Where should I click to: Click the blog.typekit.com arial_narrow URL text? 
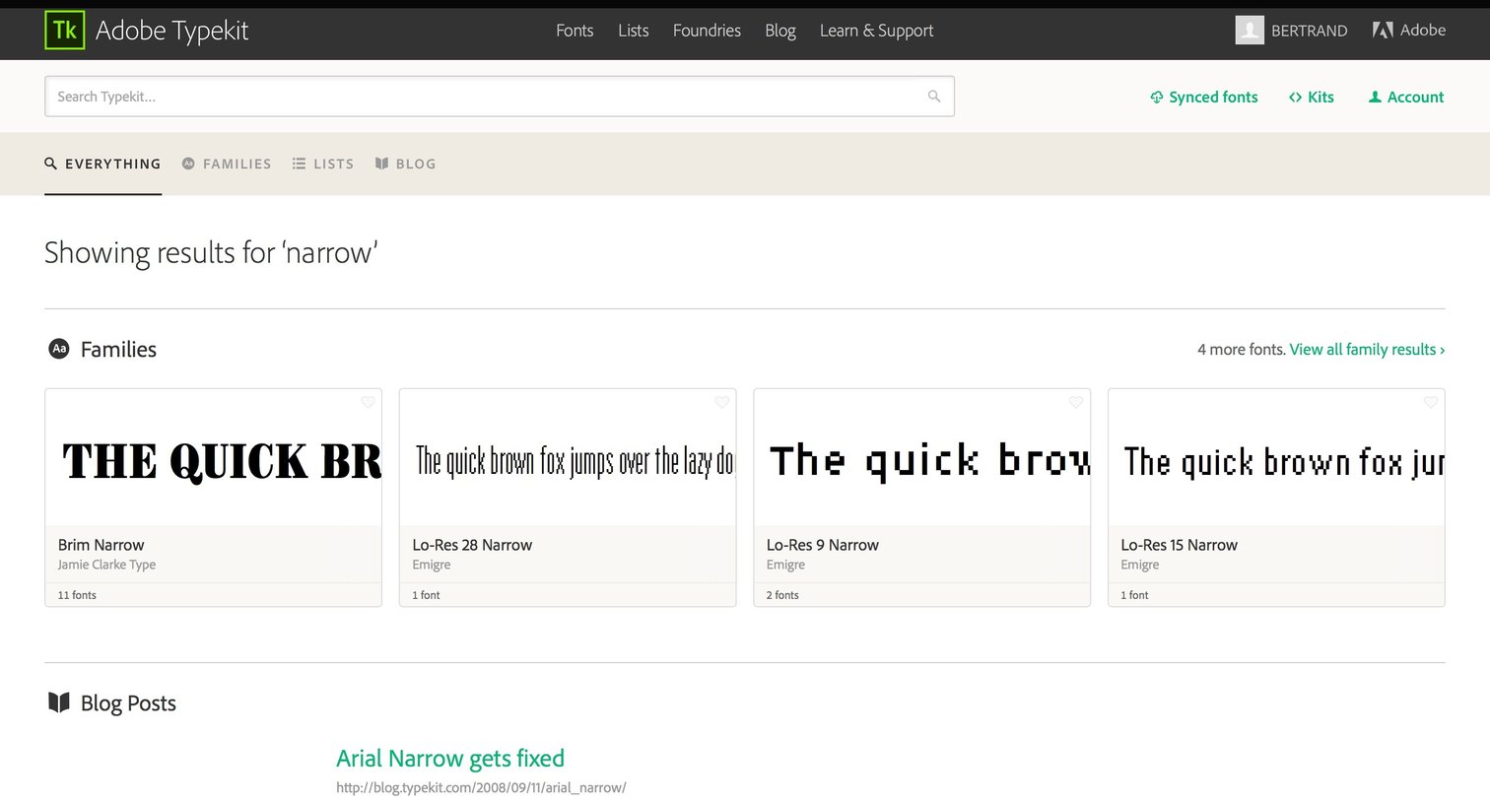click(x=481, y=787)
